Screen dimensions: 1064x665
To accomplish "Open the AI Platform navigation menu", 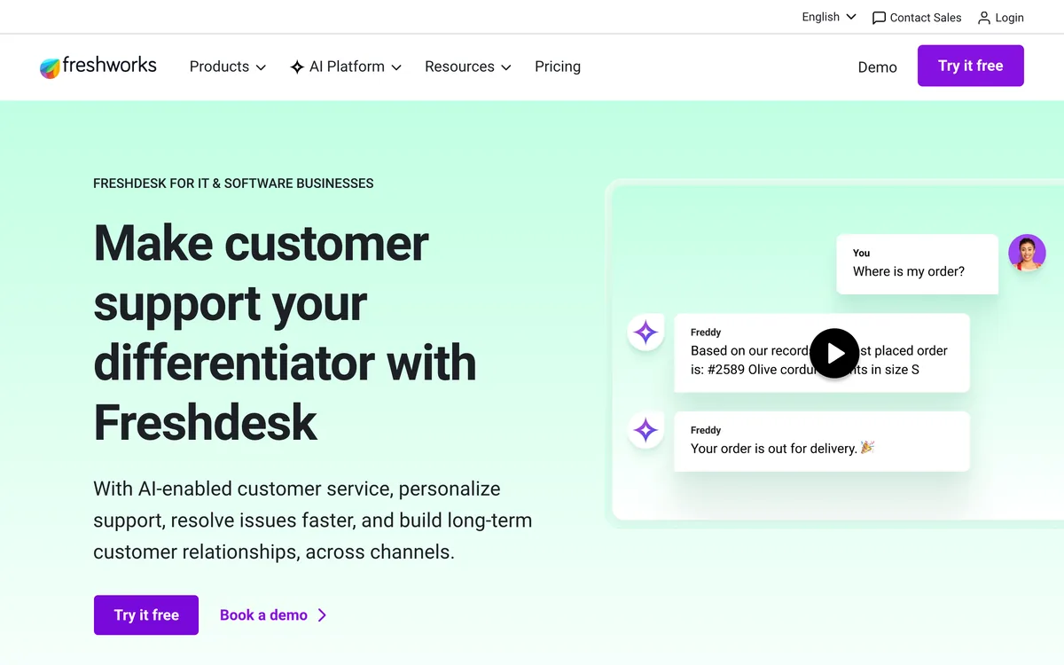I will pos(346,66).
